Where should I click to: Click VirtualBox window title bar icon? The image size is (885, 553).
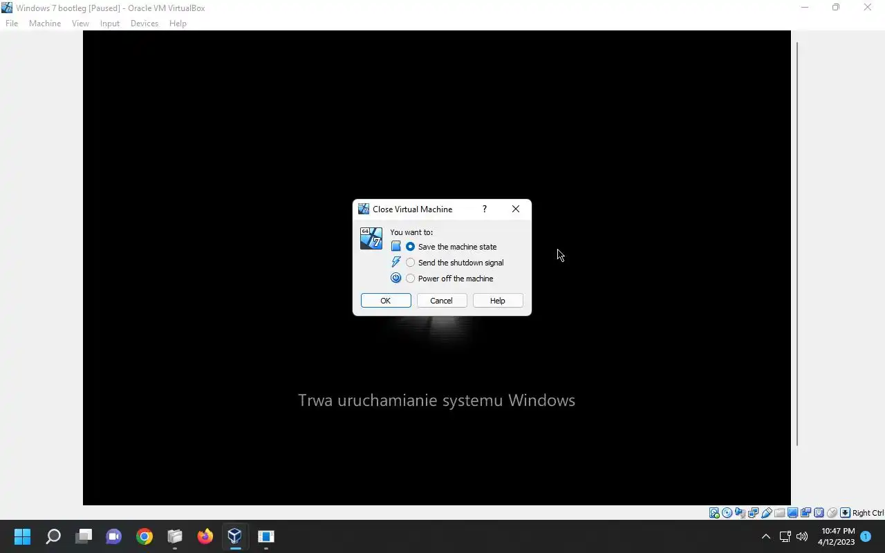[x=7, y=8]
